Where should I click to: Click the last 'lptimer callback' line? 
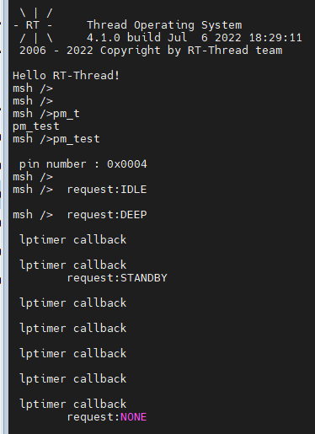(73, 405)
